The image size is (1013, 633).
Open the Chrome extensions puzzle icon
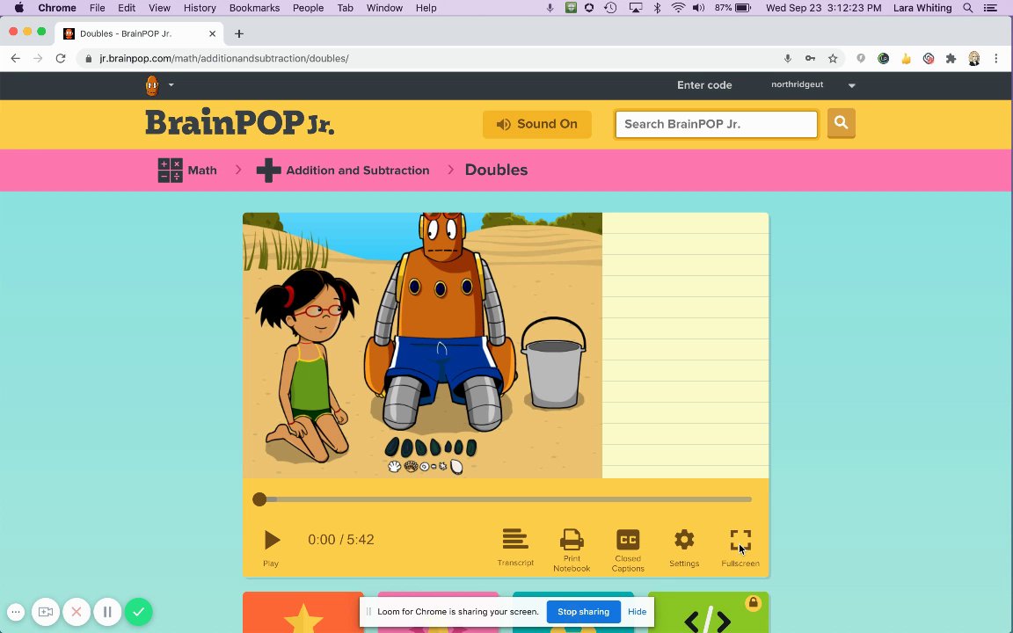click(x=951, y=58)
